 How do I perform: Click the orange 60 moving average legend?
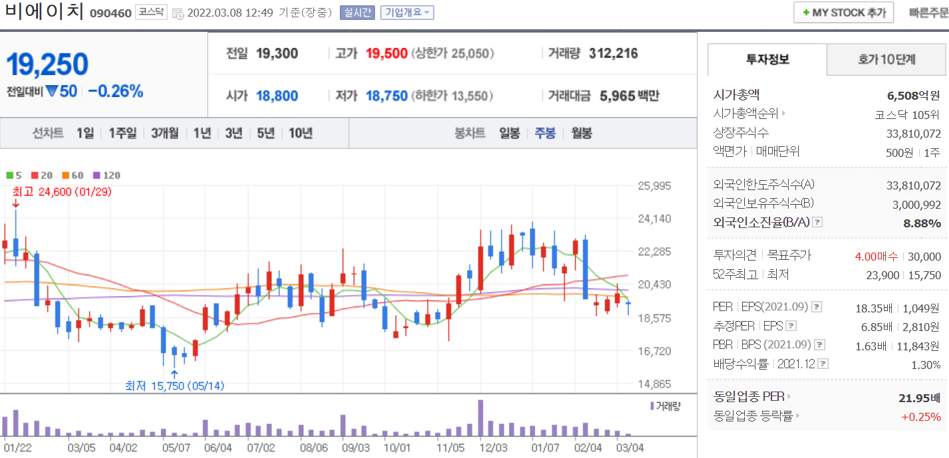tap(72, 175)
